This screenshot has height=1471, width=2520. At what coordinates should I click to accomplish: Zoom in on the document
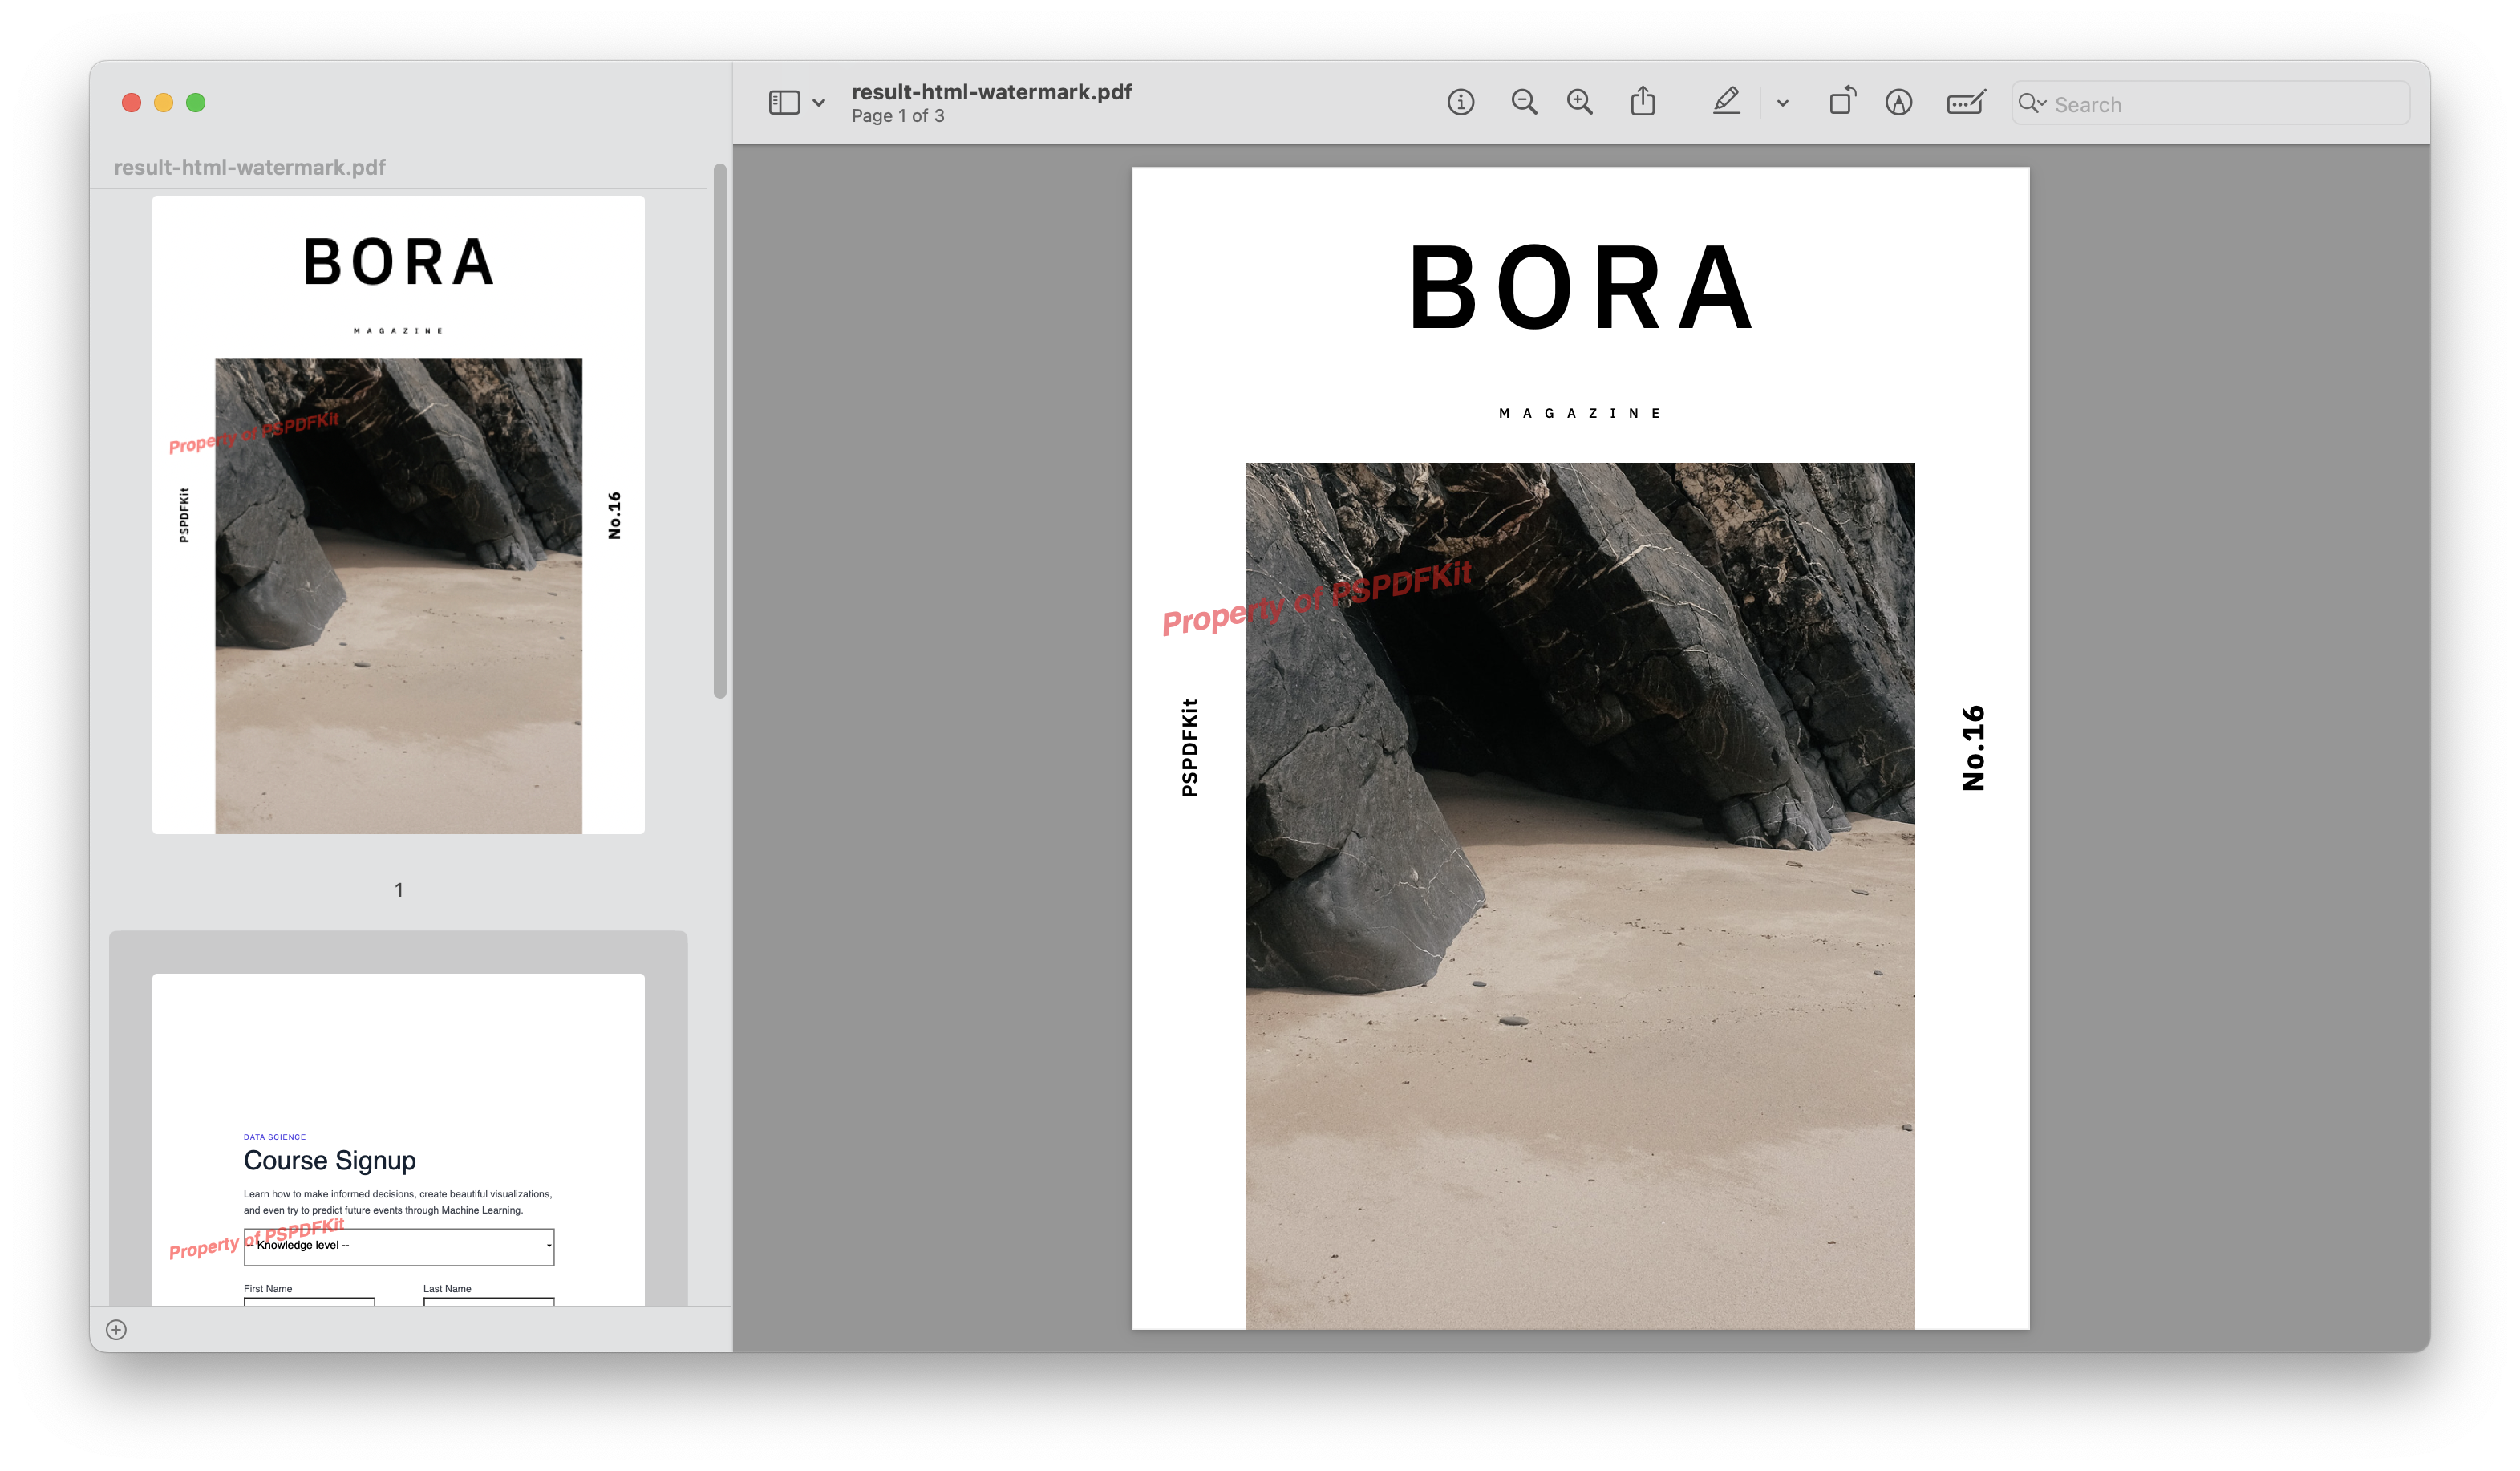1579,102
